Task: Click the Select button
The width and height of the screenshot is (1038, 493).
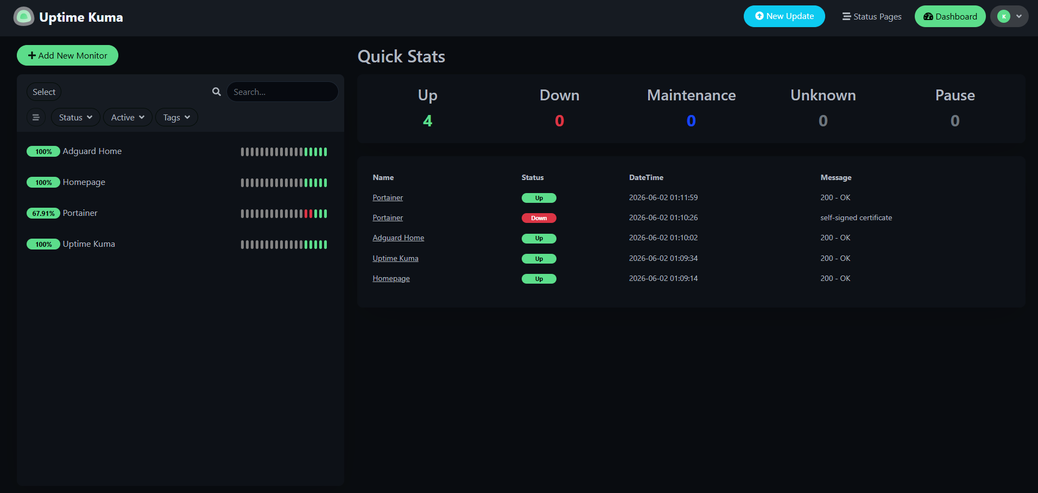Action: 44,92
